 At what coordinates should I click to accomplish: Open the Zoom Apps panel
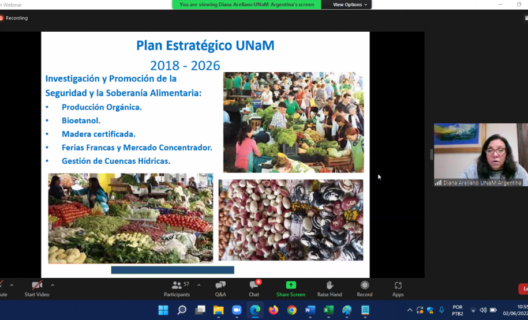point(398,288)
